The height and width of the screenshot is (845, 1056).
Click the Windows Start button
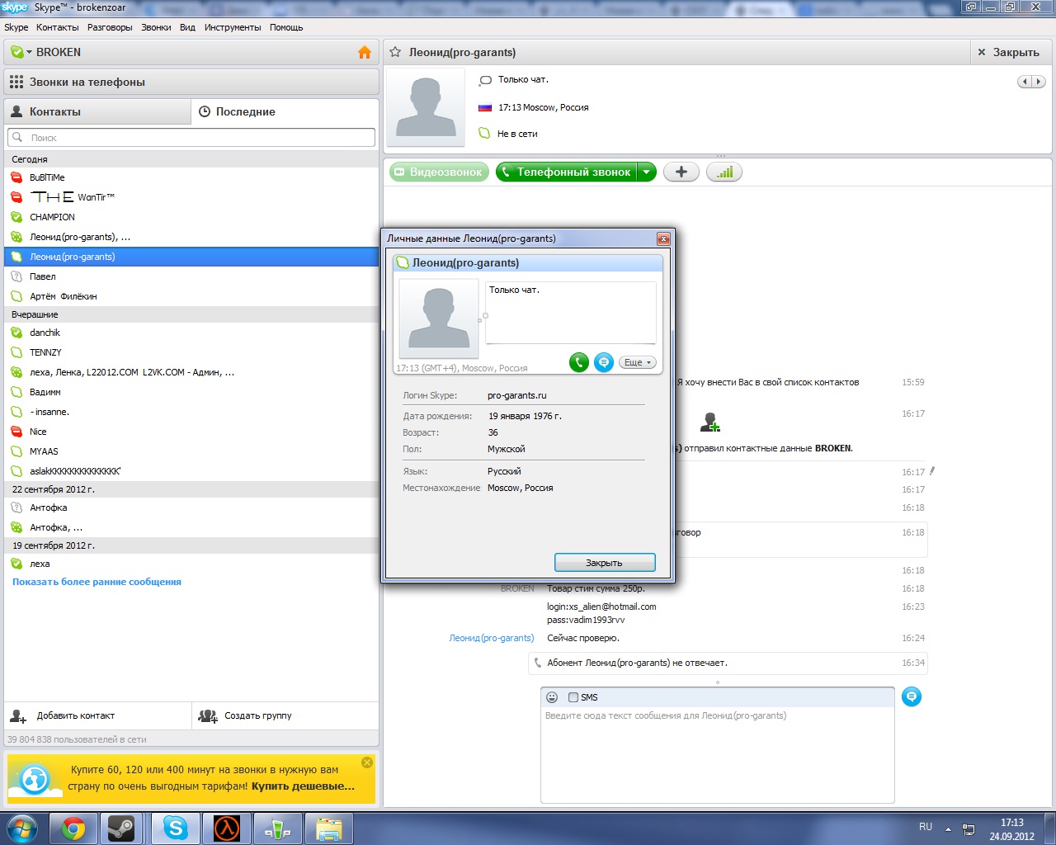click(x=22, y=828)
